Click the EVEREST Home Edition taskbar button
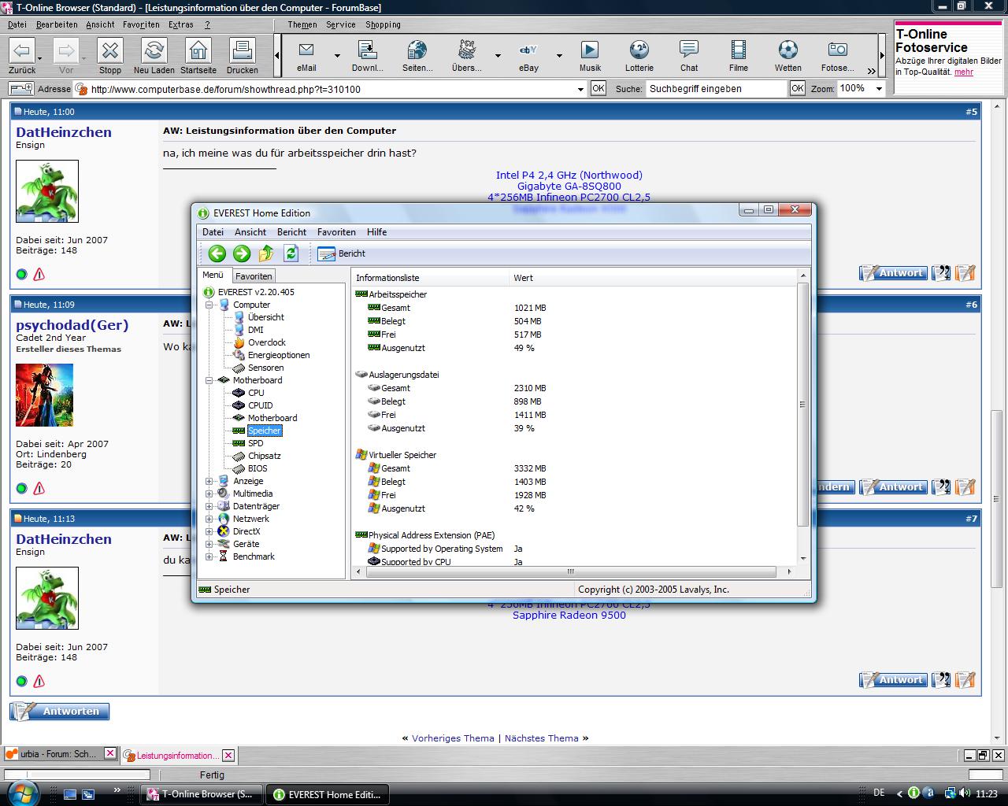This screenshot has height=806, width=1008. point(328,794)
